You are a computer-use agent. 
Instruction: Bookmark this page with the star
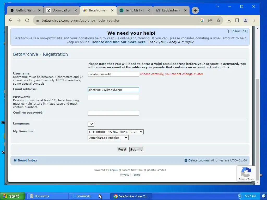[x=219, y=20]
